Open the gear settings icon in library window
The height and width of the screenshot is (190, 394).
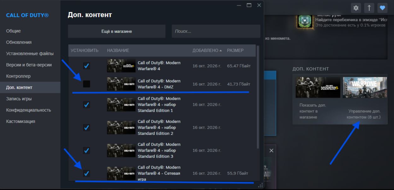(x=356, y=8)
